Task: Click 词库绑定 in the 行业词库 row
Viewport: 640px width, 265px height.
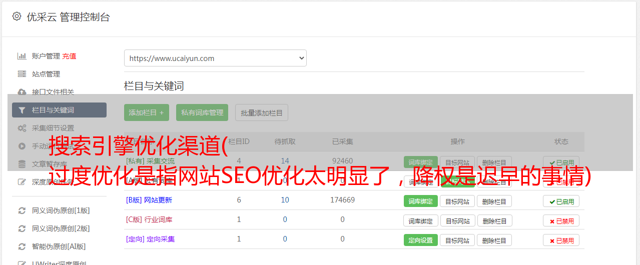Action: point(421,220)
